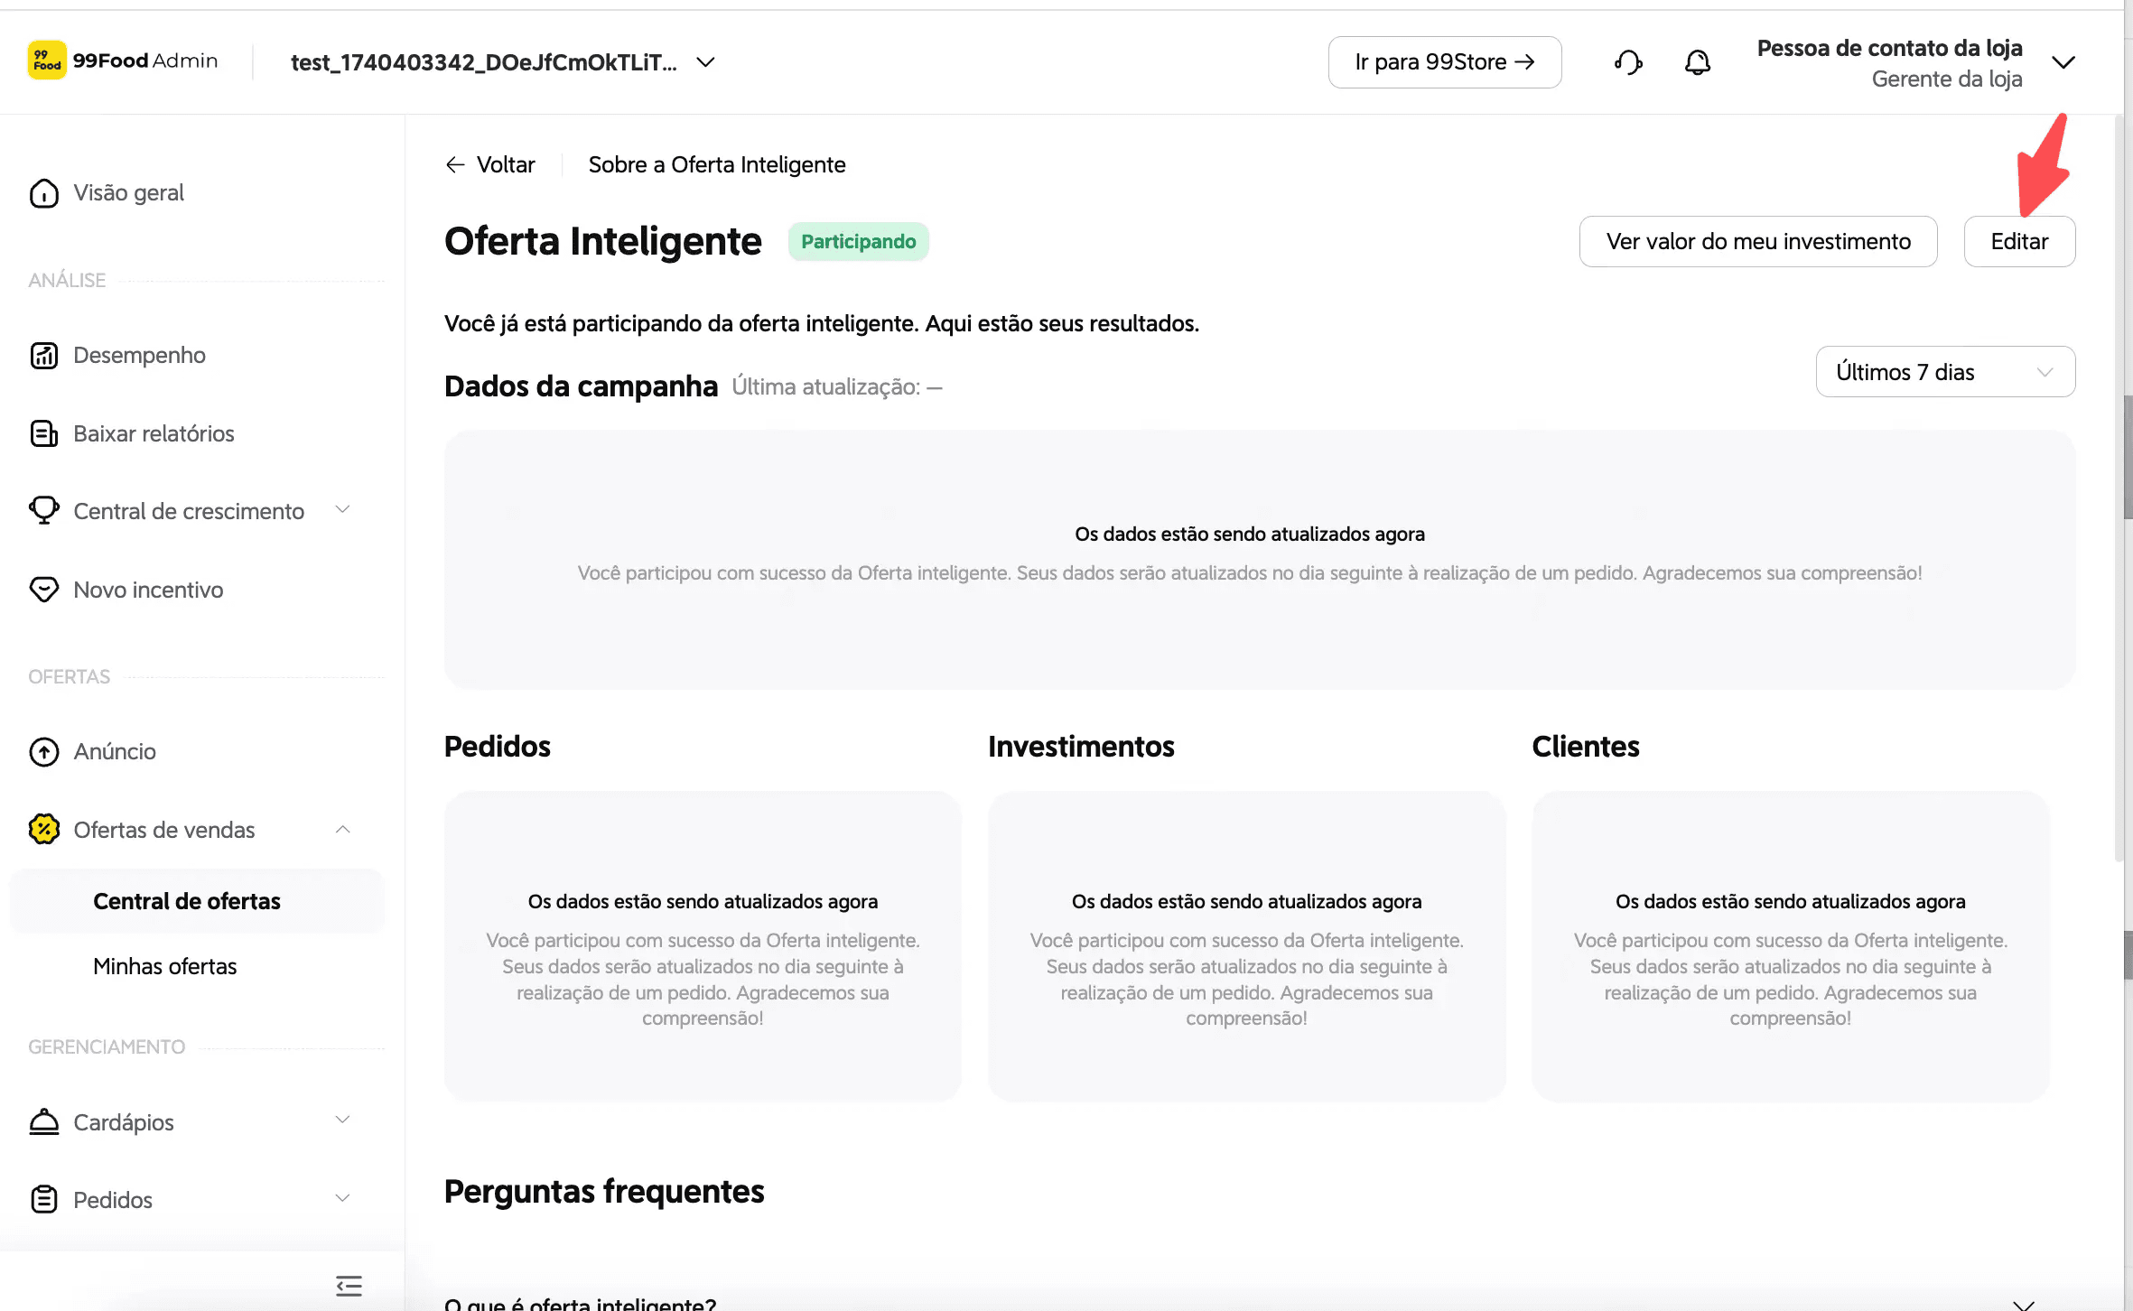Select the Desempenho chart icon
This screenshot has width=2133, height=1311.
43,356
